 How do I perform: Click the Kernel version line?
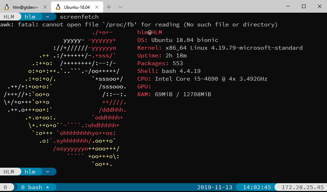220,48
